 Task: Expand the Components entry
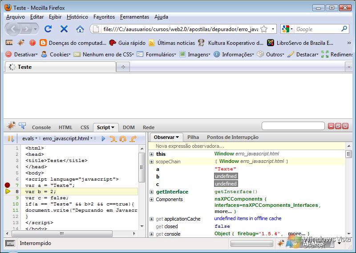tap(151, 200)
